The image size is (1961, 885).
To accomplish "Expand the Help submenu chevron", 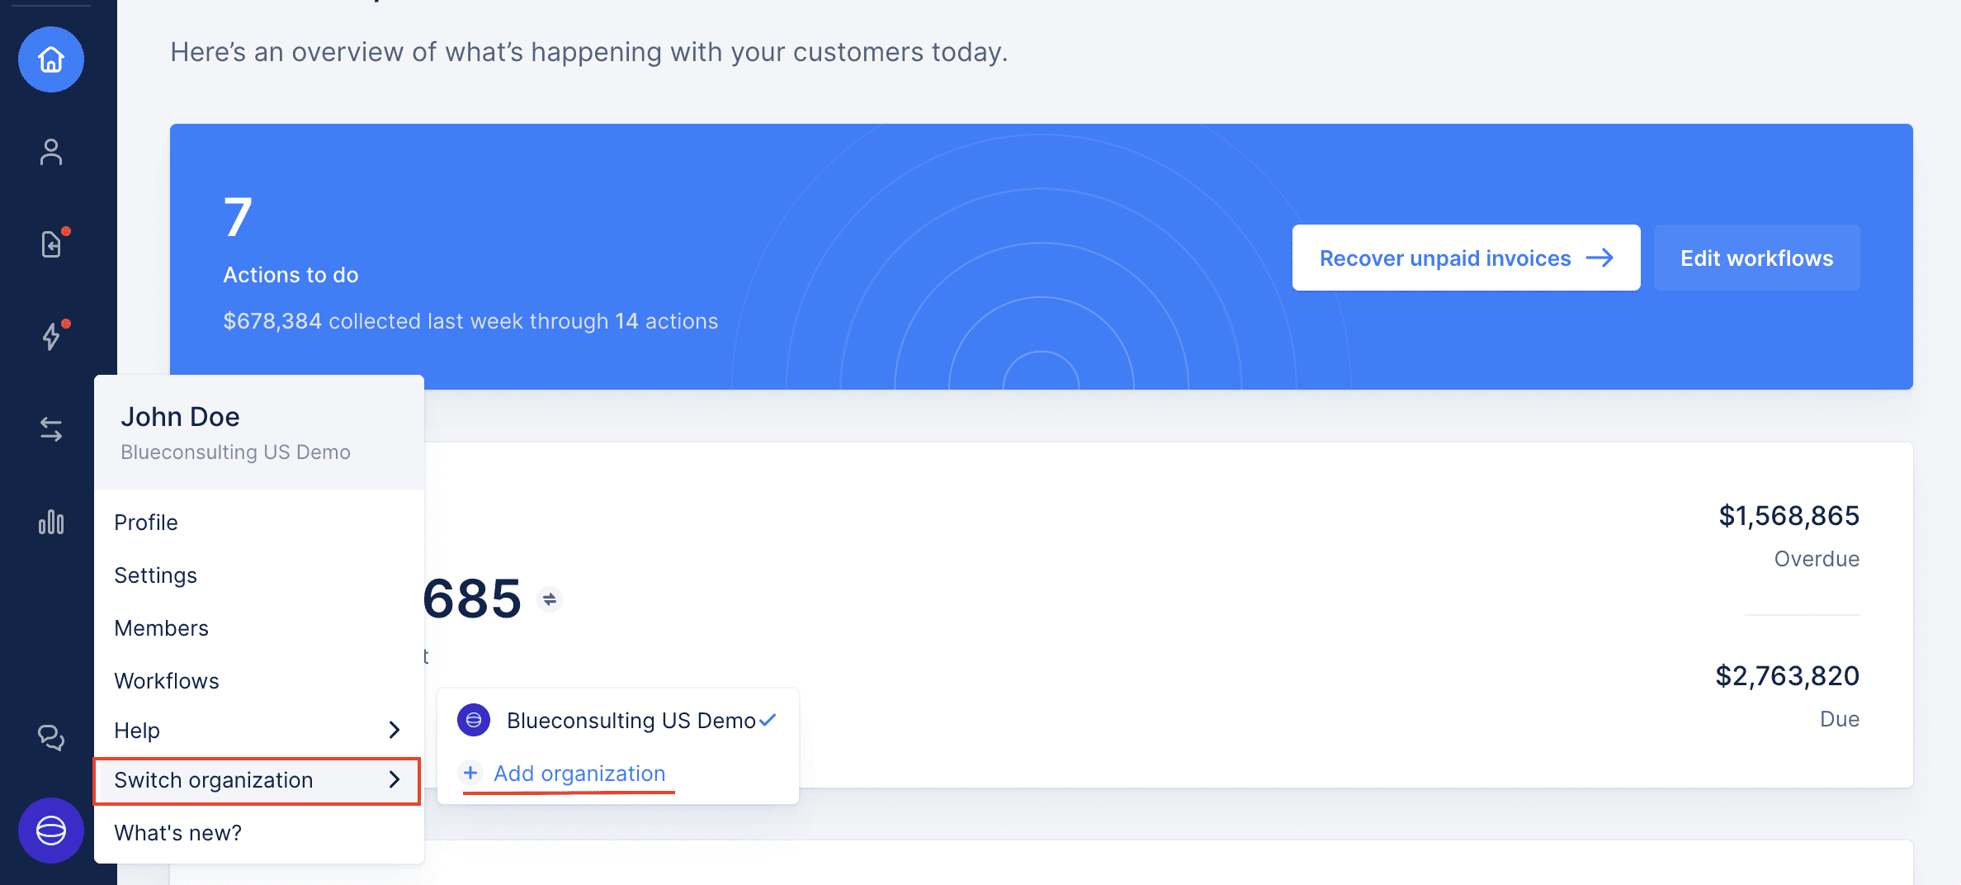I will (x=395, y=730).
